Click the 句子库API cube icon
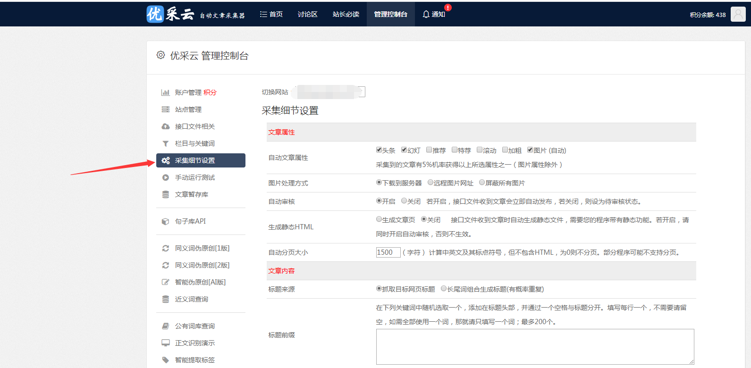 tap(165, 221)
